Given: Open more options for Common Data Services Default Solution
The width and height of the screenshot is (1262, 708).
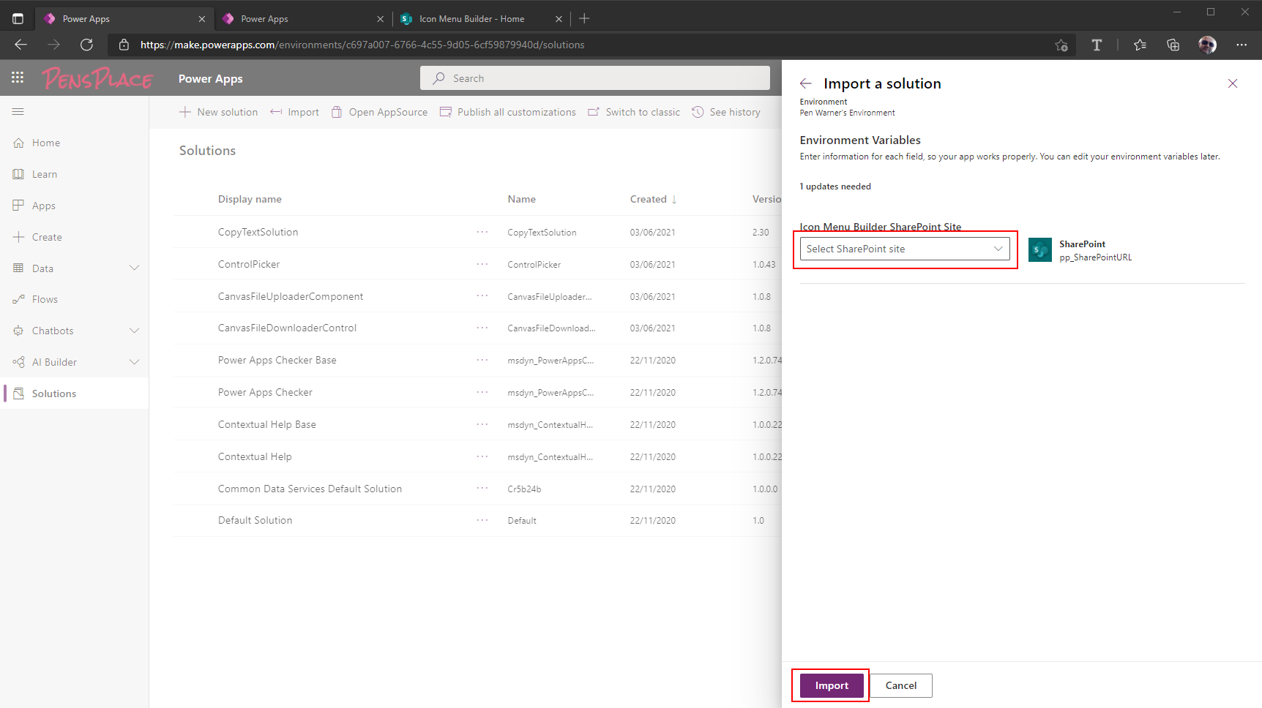Looking at the screenshot, I should (x=482, y=489).
